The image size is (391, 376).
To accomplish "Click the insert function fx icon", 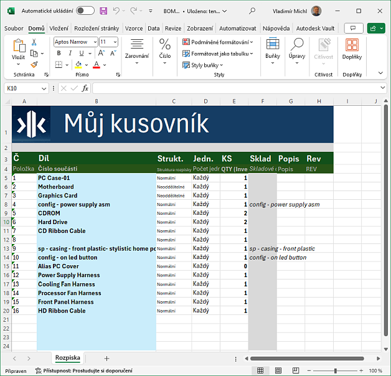I will click(85, 88).
